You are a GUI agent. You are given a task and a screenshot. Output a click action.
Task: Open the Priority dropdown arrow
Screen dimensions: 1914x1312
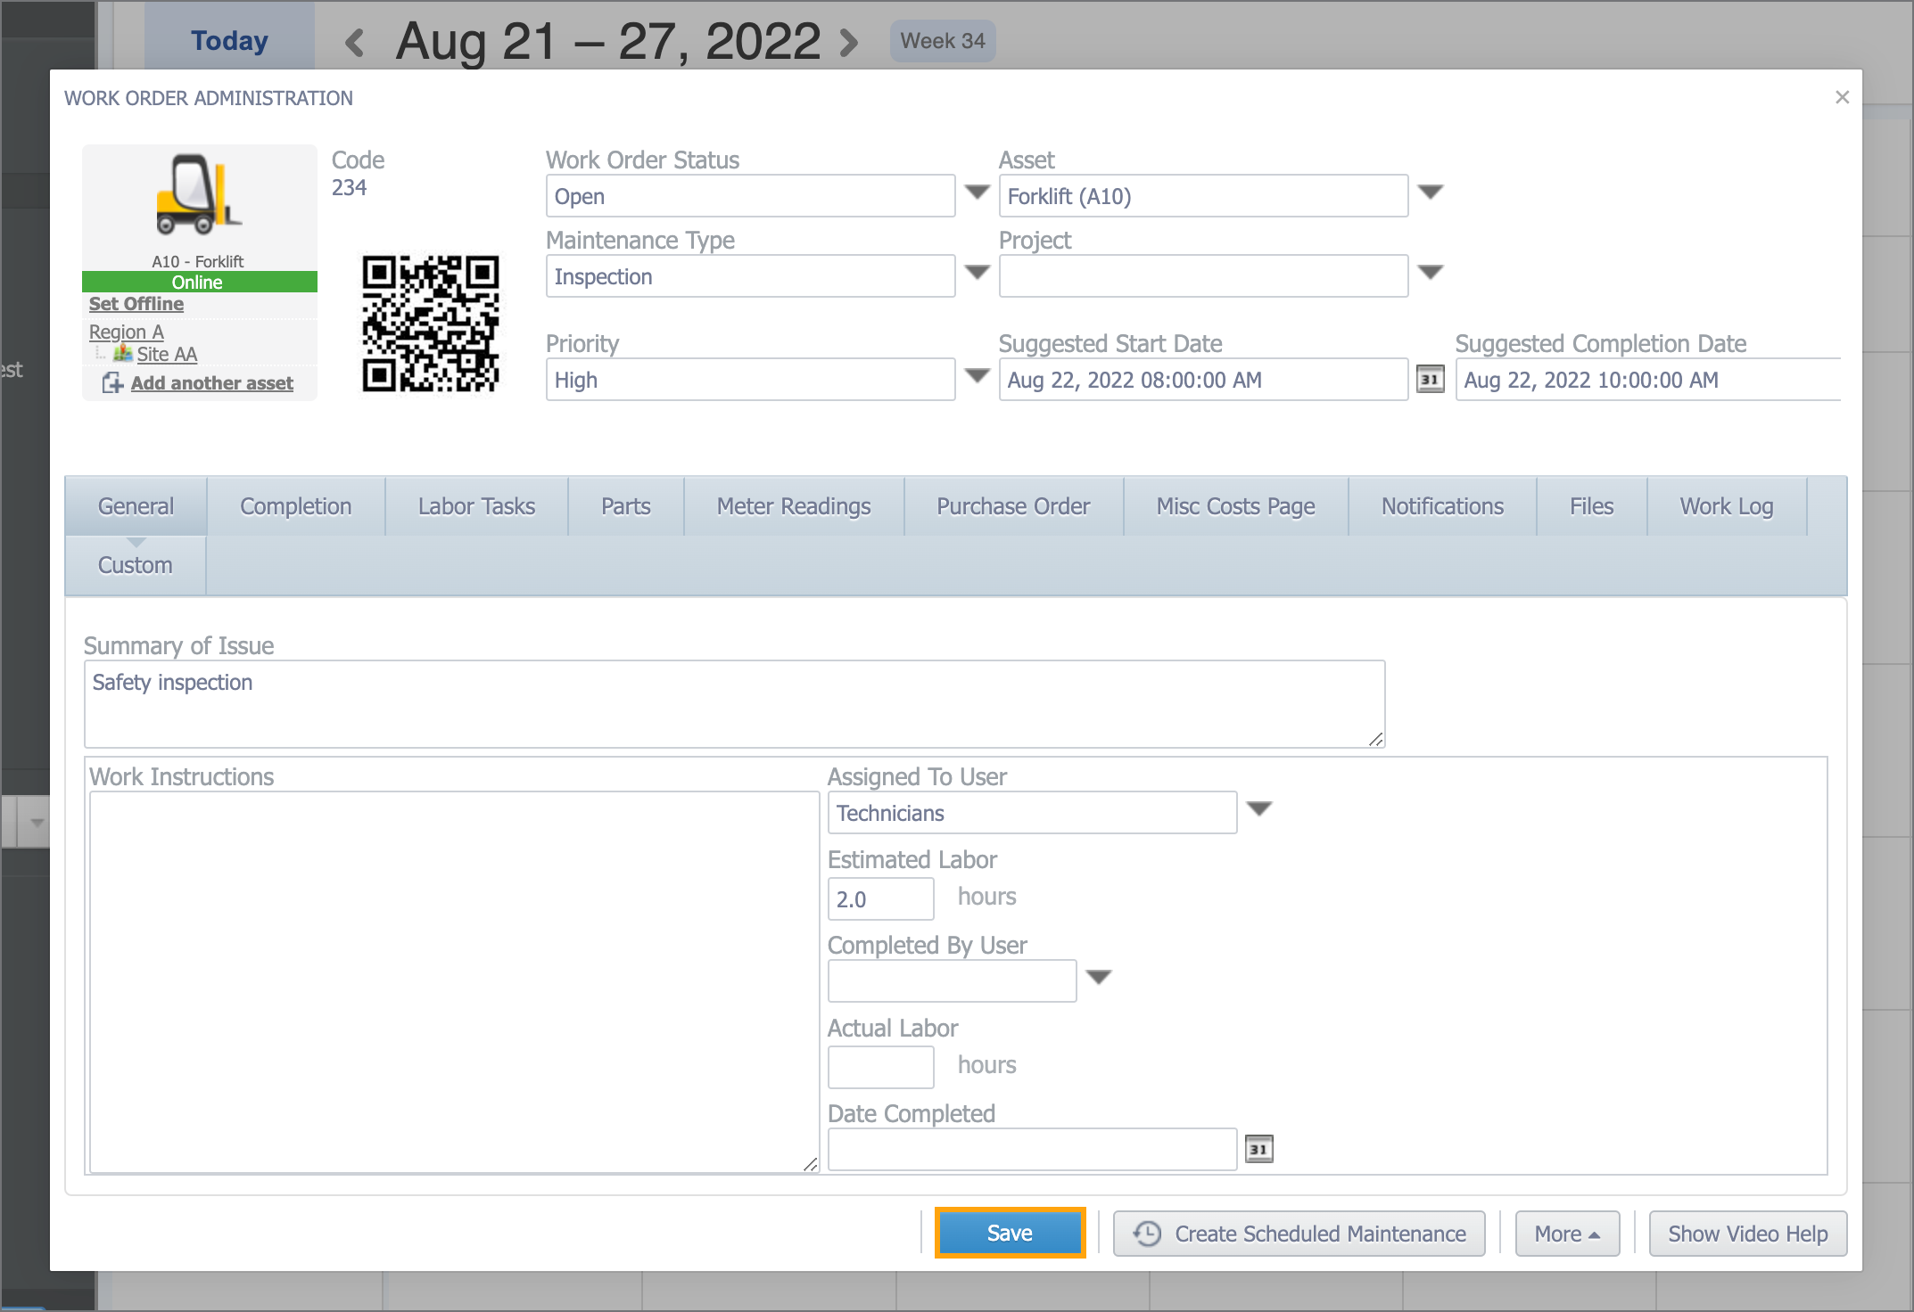[978, 376]
